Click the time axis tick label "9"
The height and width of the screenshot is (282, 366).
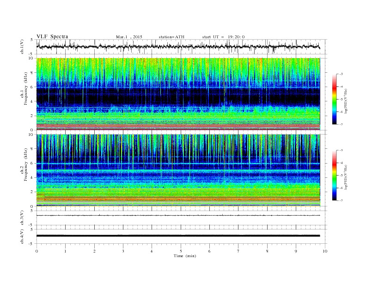[x=296, y=251]
